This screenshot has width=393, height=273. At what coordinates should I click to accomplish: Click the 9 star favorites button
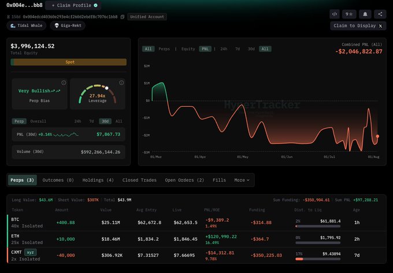349,14
